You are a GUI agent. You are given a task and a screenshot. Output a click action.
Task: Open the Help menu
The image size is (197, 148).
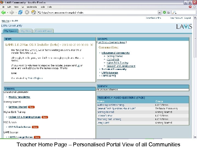50,7
